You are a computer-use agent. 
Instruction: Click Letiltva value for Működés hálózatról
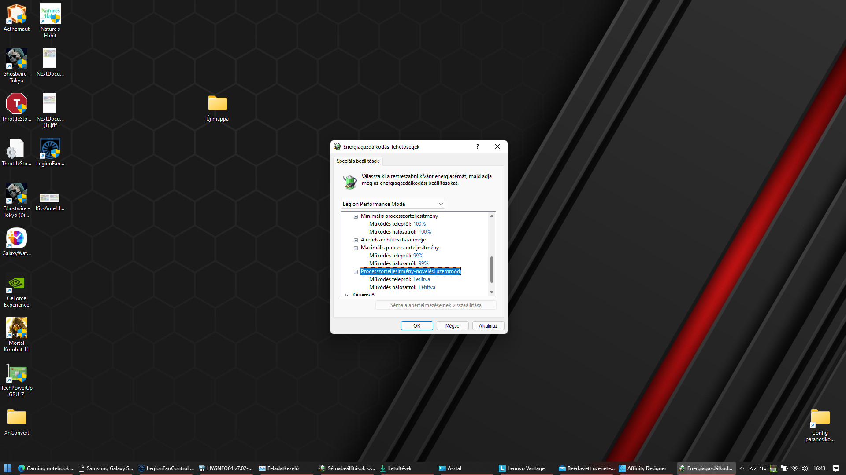tap(427, 287)
